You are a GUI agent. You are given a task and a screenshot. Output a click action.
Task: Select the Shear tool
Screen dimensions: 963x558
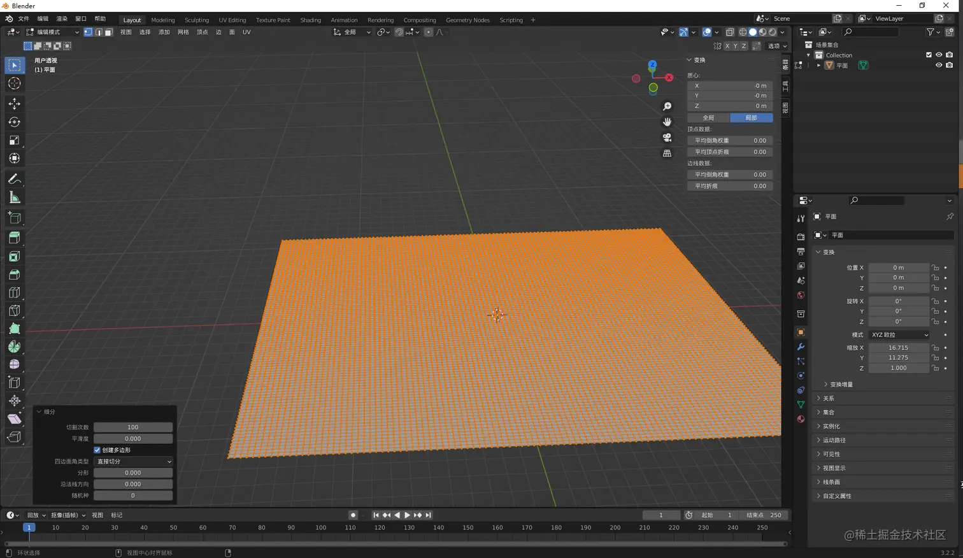[14, 418]
